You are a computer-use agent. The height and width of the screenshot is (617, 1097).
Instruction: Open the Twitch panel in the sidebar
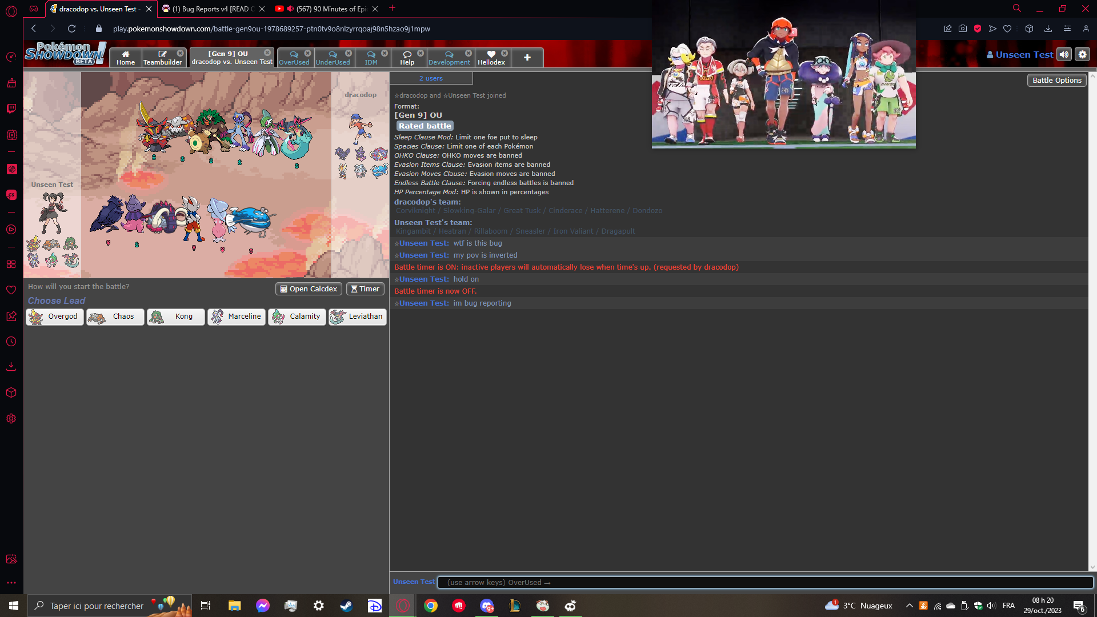pyautogui.click(x=11, y=109)
